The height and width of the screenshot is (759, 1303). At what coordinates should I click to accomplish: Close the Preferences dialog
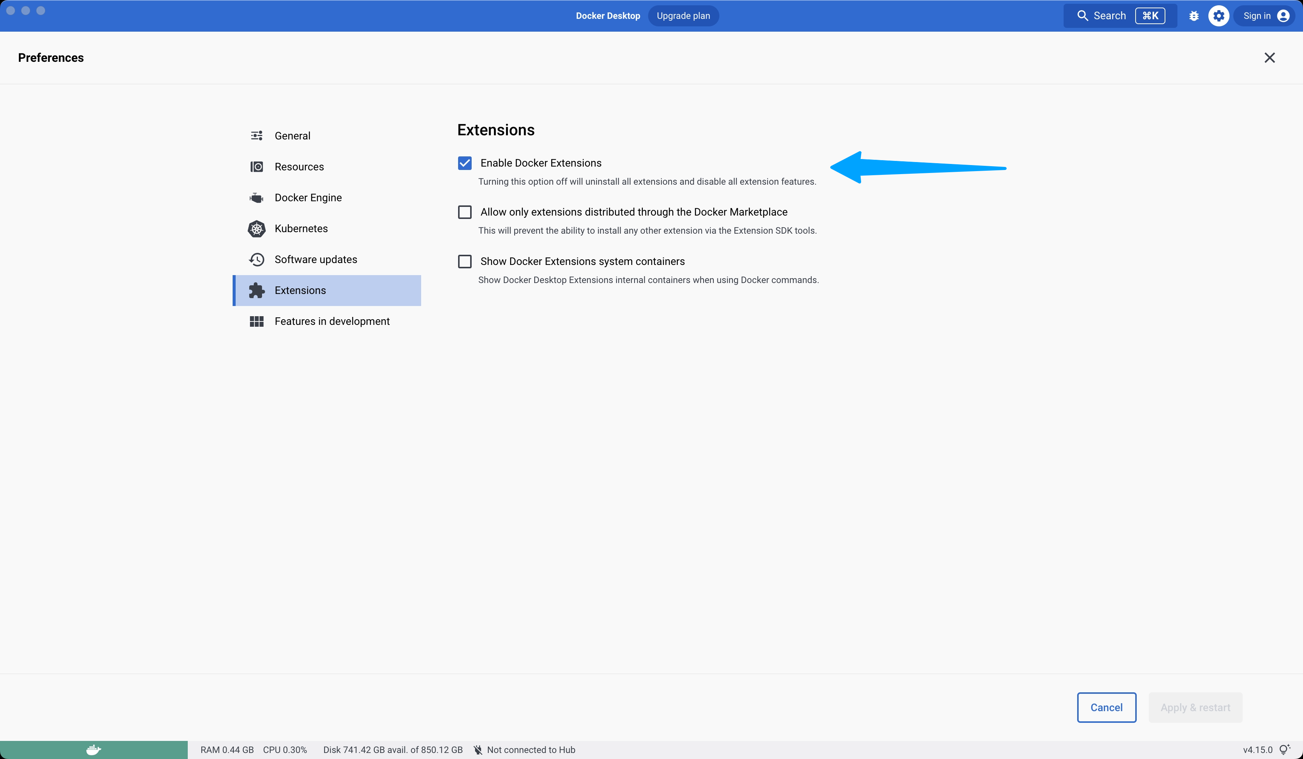click(1270, 57)
